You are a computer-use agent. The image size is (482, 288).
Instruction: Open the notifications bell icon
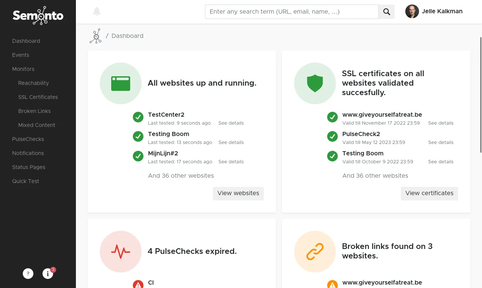(97, 11)
